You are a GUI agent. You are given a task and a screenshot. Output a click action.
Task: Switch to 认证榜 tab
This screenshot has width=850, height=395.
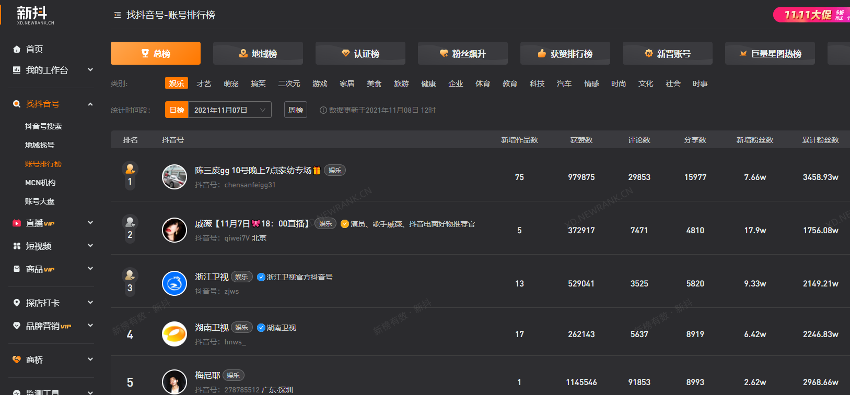click(360, 53)
